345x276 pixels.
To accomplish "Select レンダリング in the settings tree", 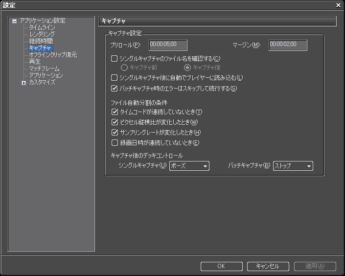I will point(42,34).
